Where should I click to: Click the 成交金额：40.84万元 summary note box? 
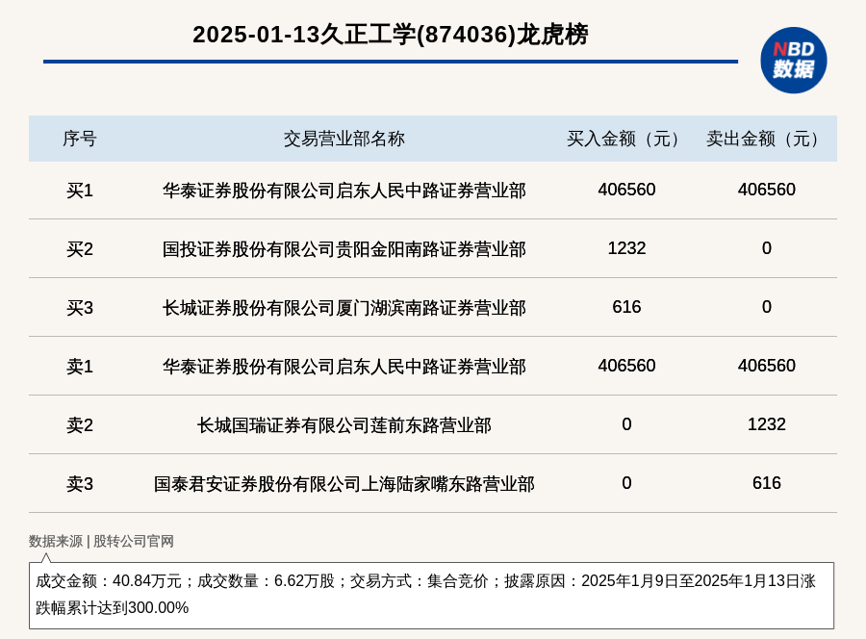click(x=431, y=596)
